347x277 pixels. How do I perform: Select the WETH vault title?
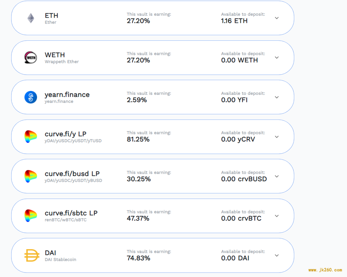click(55, 55)
